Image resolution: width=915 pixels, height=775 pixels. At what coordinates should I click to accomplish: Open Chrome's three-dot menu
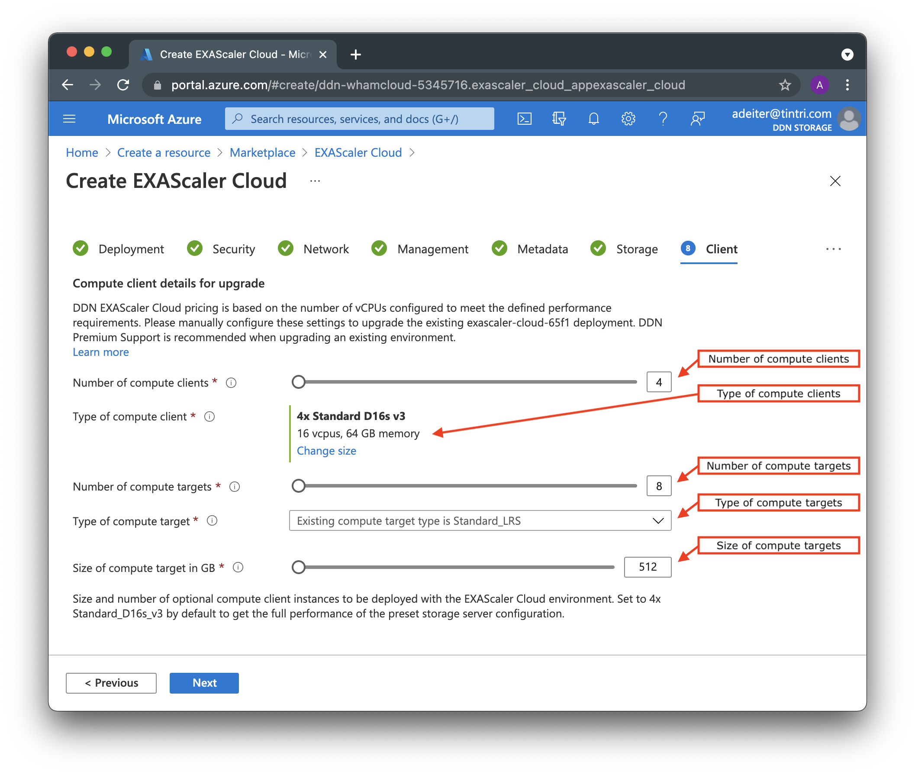(847, 85)
